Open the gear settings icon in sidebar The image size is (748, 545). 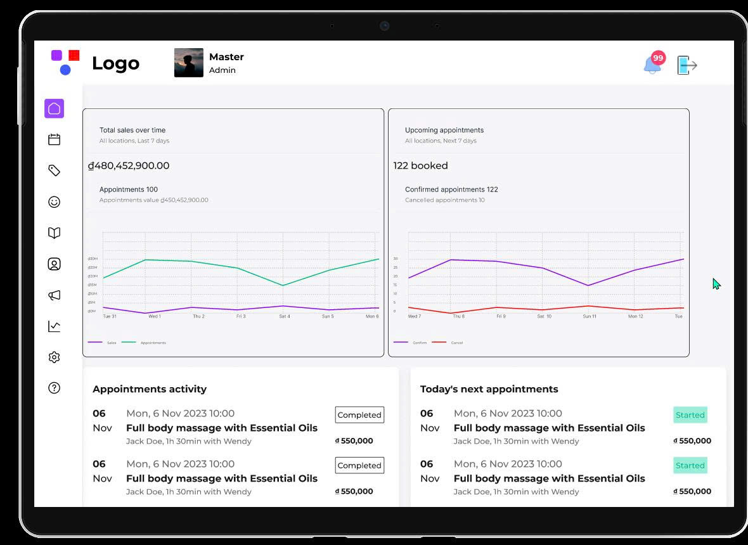click(55, 357)
